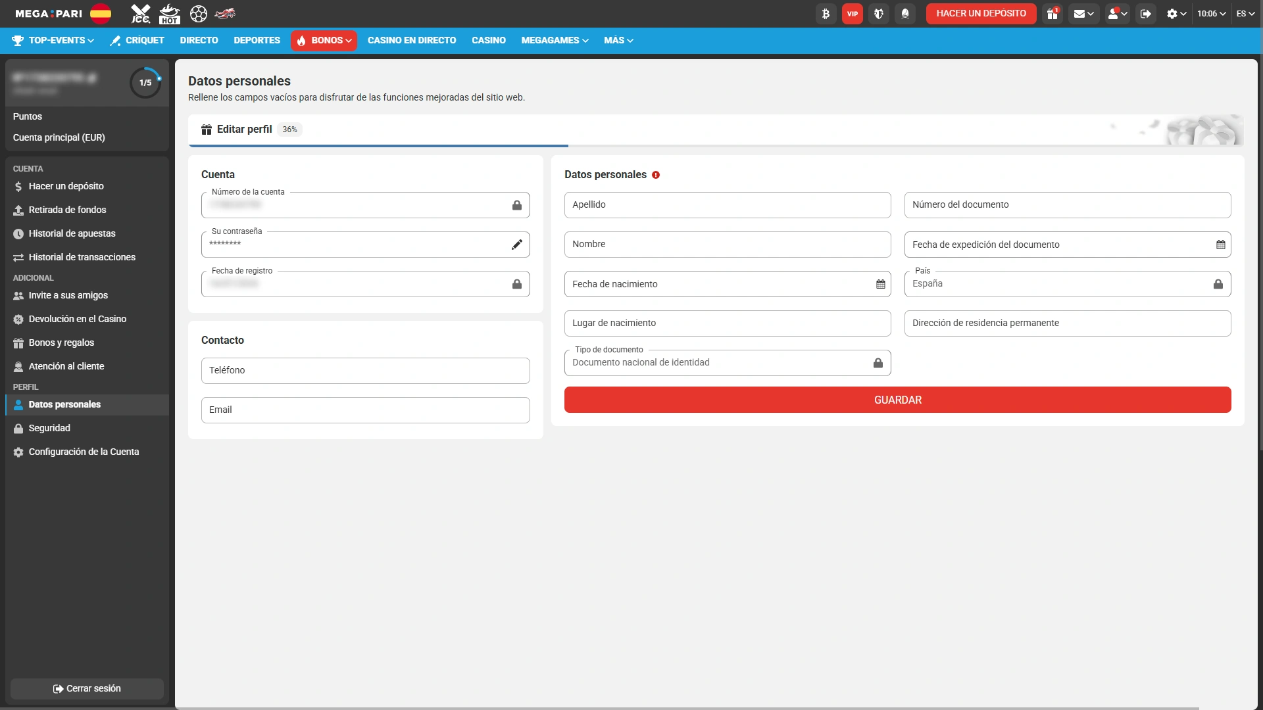This screenshot has width=1263, height=710.
Task: Go to DIRECTO section
Action: coord(199,40)
